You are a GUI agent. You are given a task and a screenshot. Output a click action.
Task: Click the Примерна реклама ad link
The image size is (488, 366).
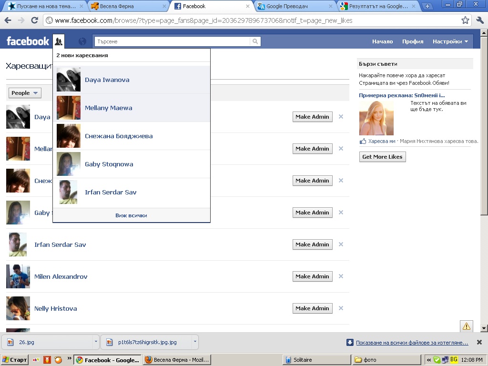(402, 95)
